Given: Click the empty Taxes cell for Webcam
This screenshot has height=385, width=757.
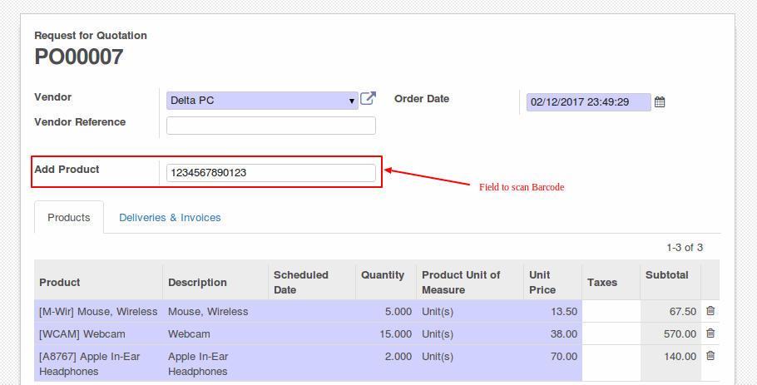Looking at the screenshot, I should click(x=611, y=333).
